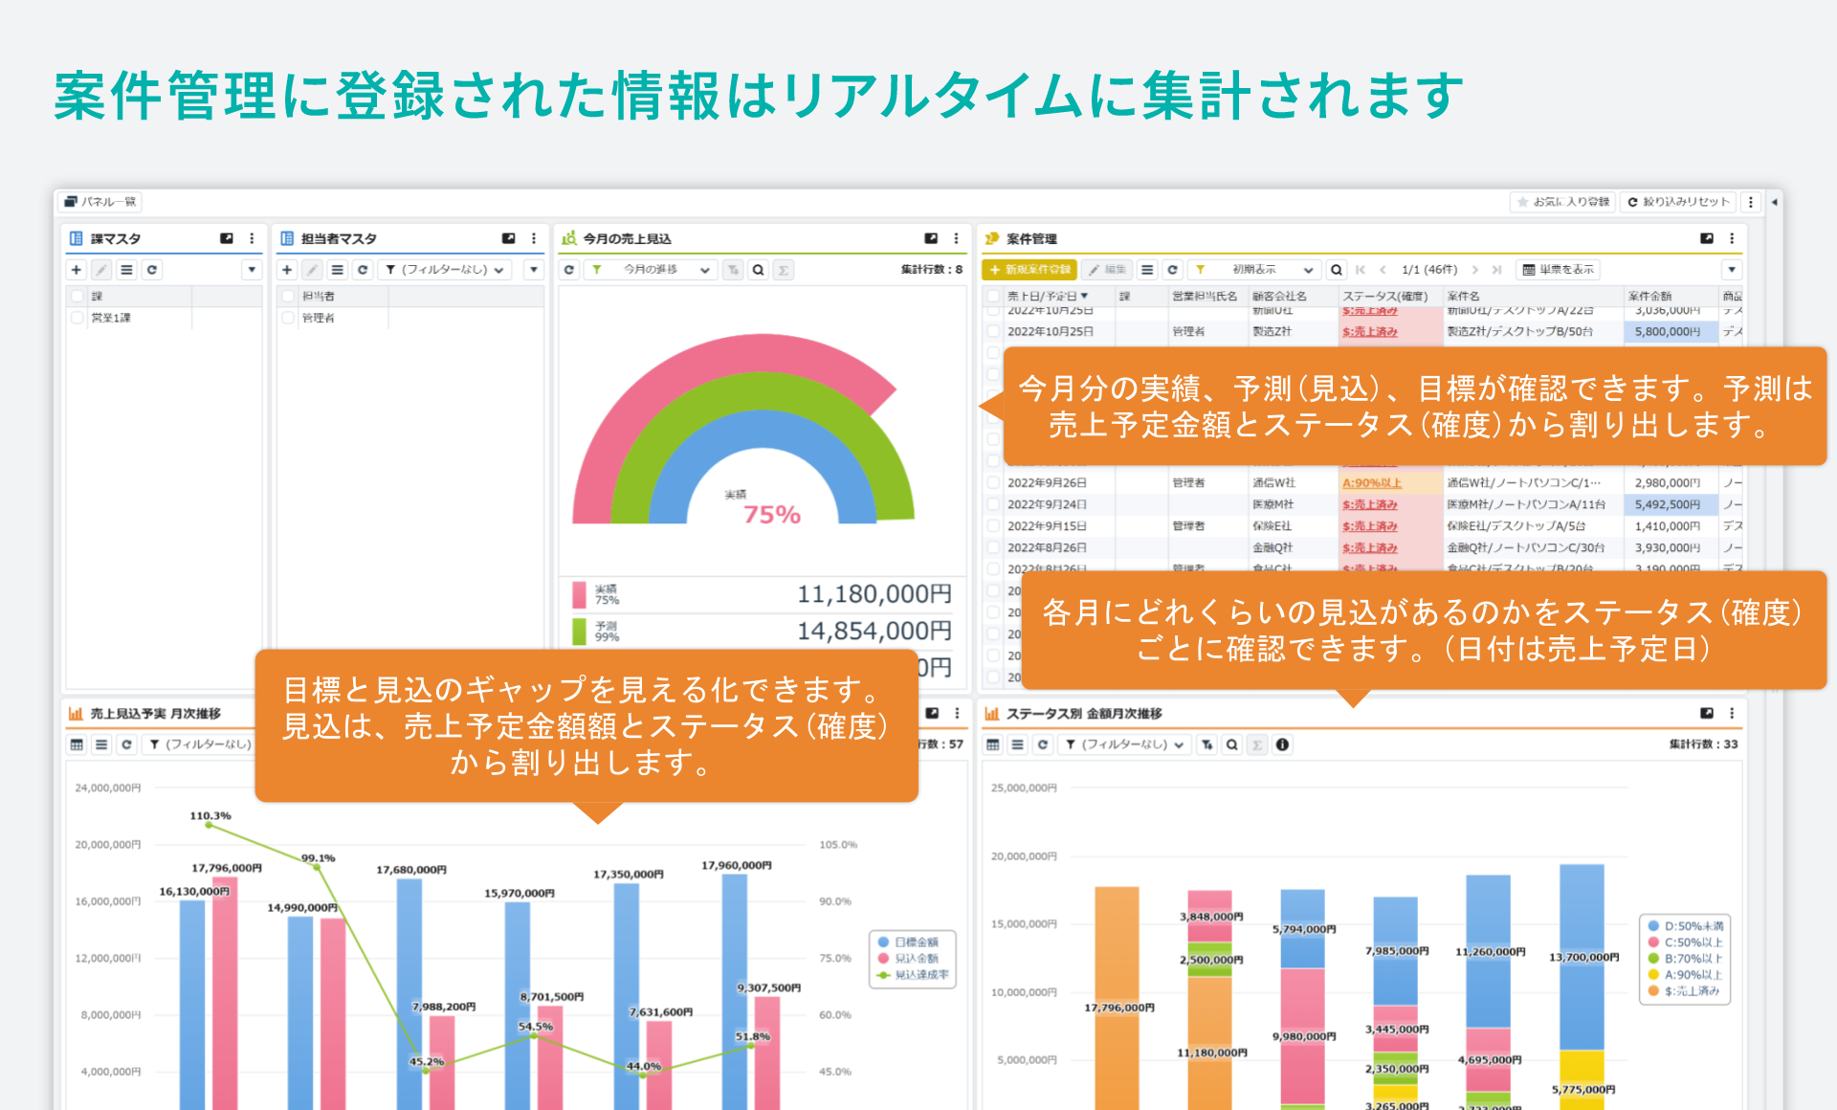The height and width of the screenshot is (1110, 1837).
Task: Sort by the 売上日/予定日 column header
Action: coord(1043,296)
